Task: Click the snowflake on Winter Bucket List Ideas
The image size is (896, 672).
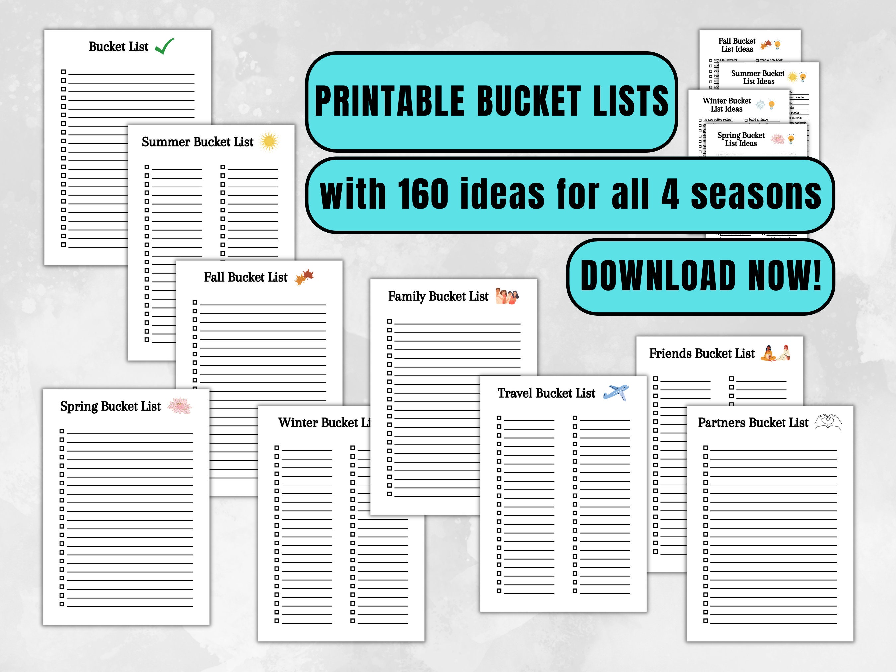Action: point(760,105)
